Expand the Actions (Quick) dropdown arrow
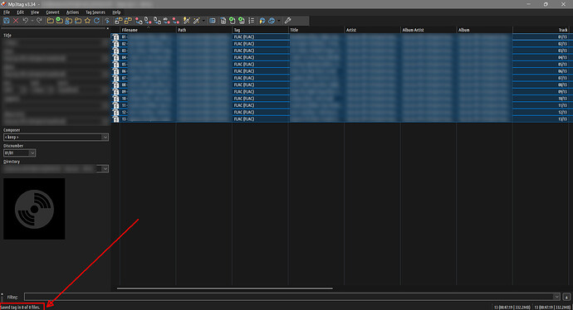The height and width of the screenshot is (310, 573). [x=203, y=21]
